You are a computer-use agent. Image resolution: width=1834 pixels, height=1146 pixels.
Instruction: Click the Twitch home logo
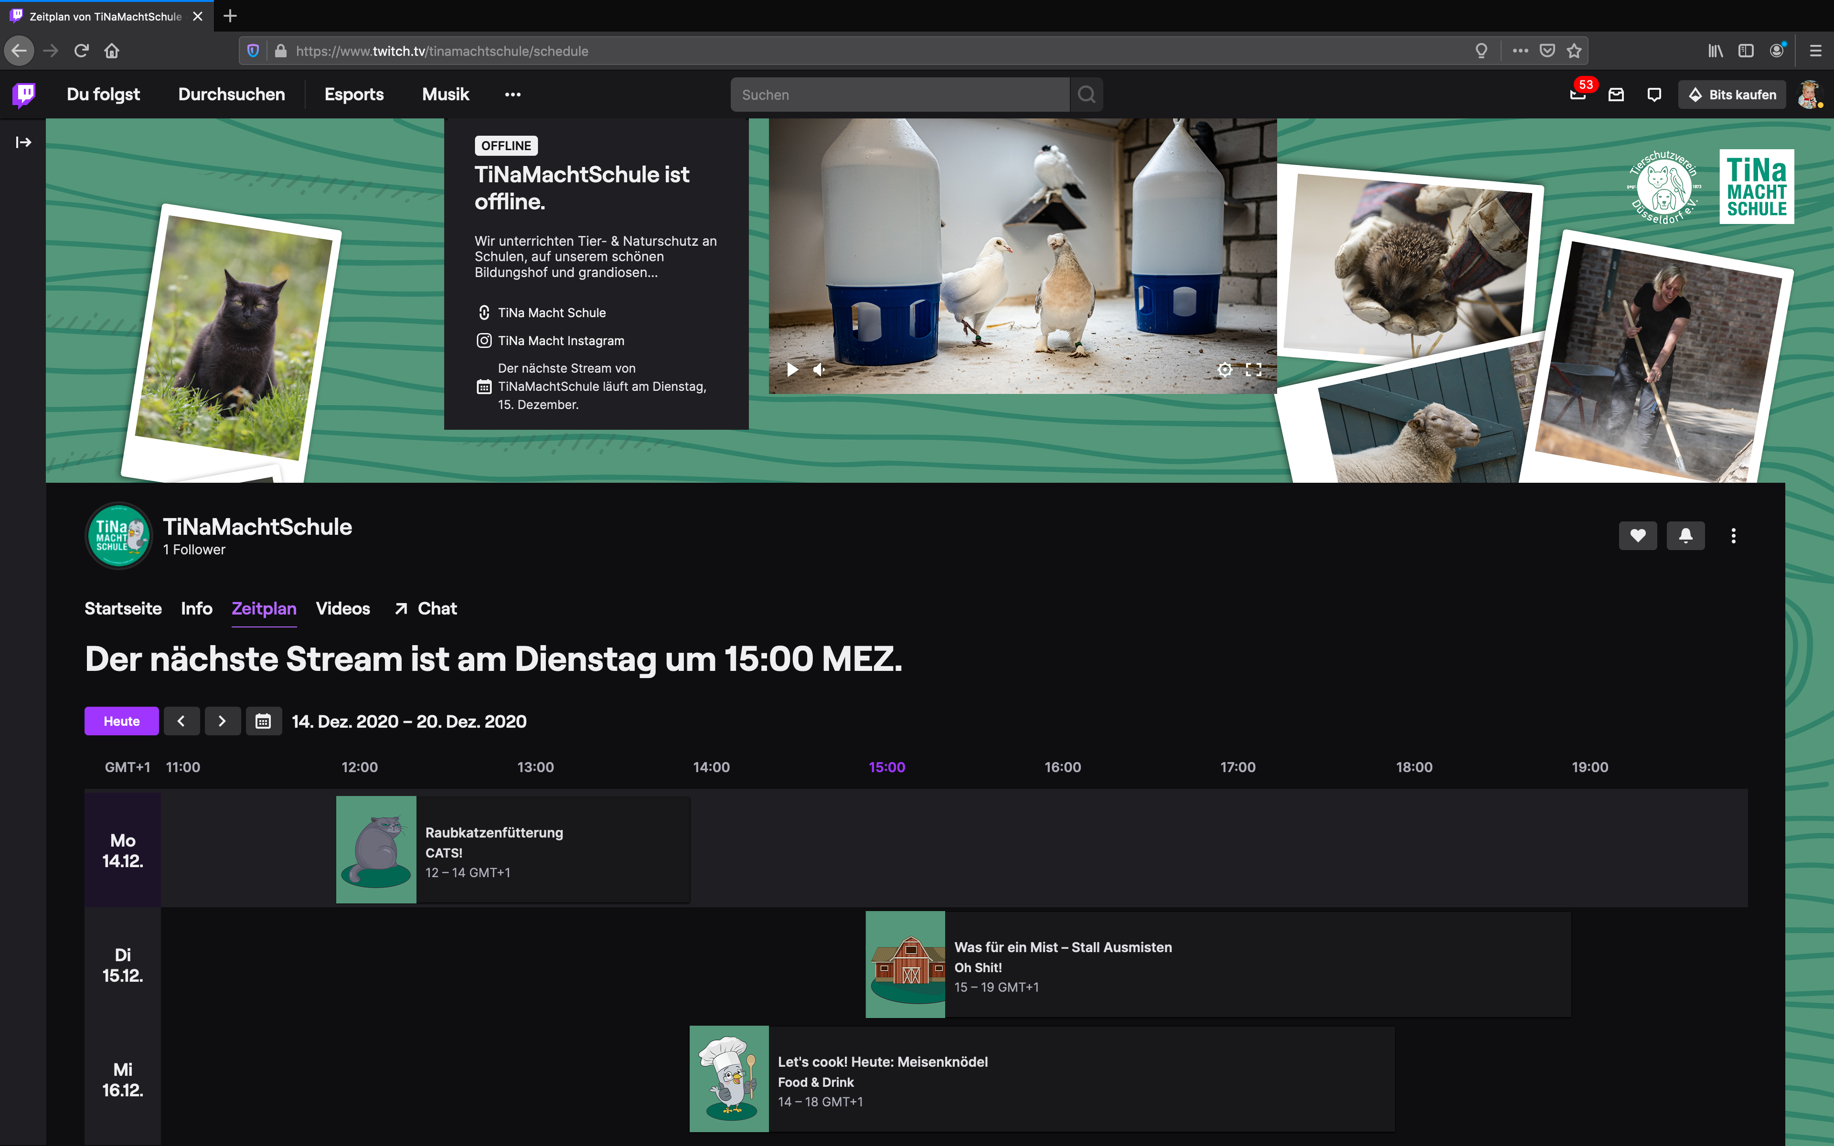(24, 95)
